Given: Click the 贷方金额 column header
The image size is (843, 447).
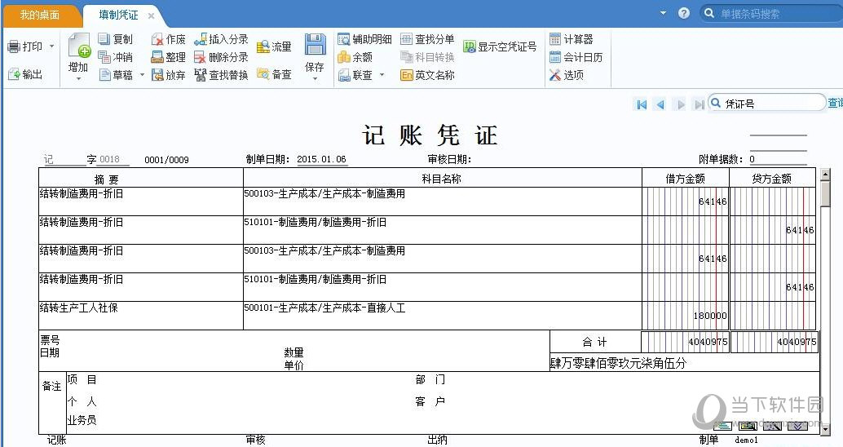Looking at the screenshot, I should 772,179.
